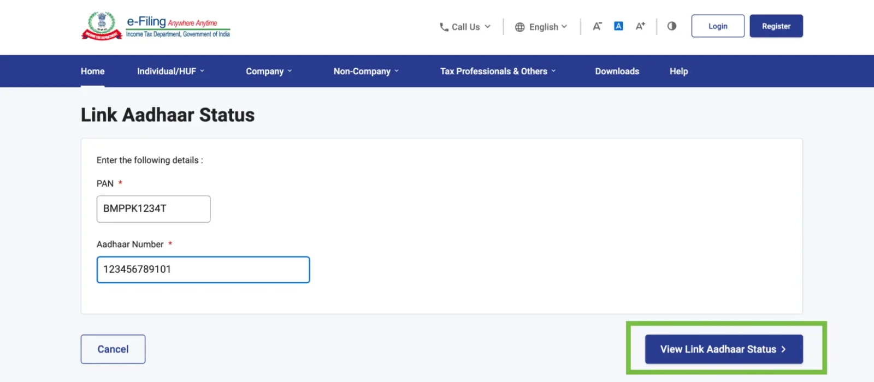This screenshot has height=382, width=874.
Task: Click the Login button
Action: [x=718, y=26]
